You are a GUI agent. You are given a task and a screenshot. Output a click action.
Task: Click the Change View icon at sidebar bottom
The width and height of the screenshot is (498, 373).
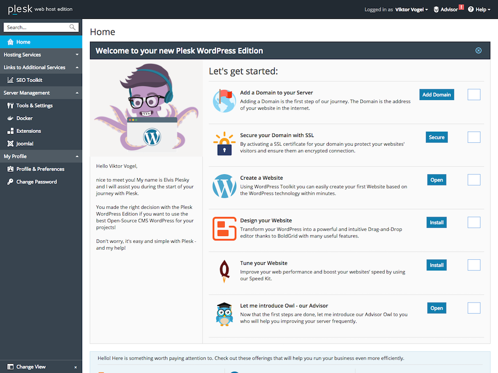point(10,367)
